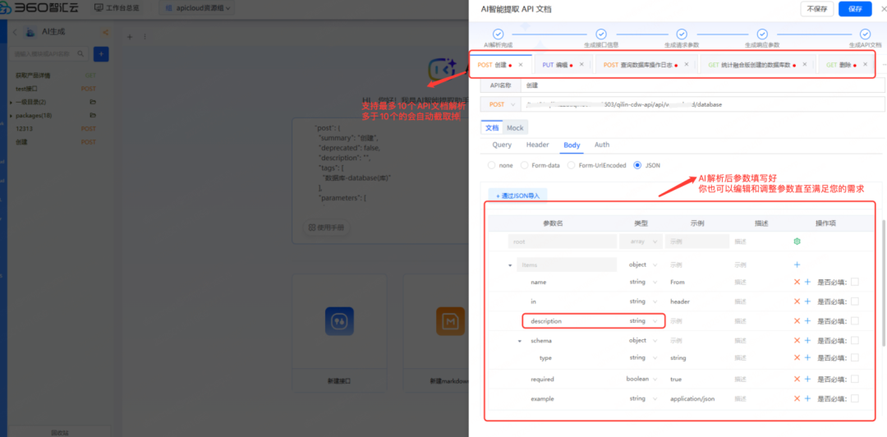
Task: Expand the packages(18) folder
Action: [x=11, y=116]
